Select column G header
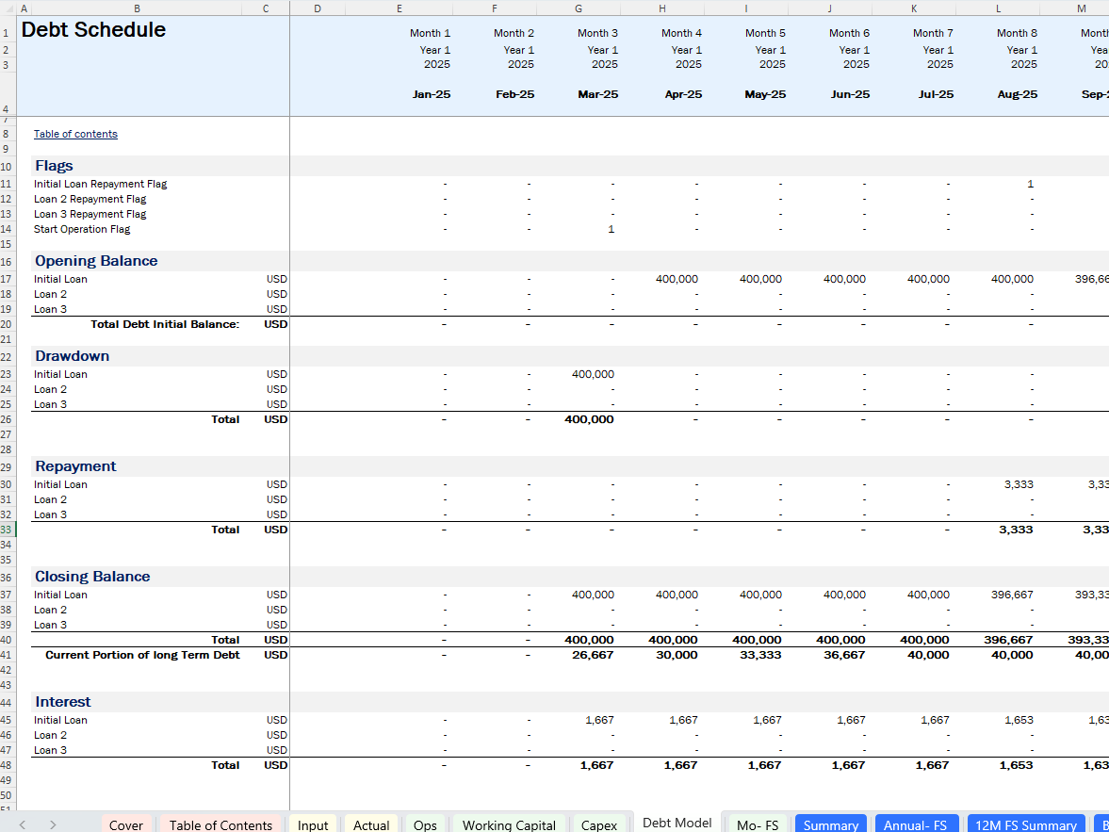This screenshot has height=832, width=1109. click(x=578, y=8)
